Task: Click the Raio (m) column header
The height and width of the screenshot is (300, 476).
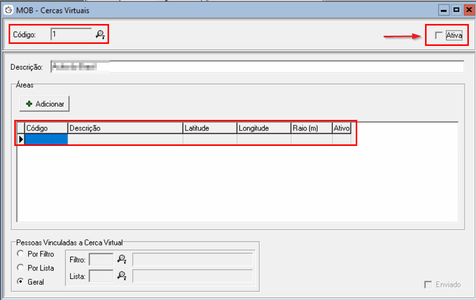Action: pyautogui.click(x=311, y=128)
